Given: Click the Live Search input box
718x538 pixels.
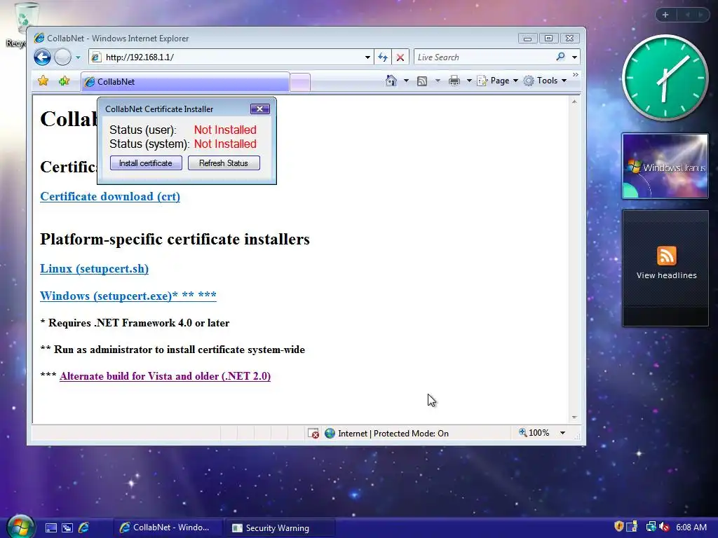Looking at the screenshot, I should [483, 57].
